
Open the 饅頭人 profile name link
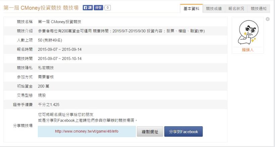[248, 50]
